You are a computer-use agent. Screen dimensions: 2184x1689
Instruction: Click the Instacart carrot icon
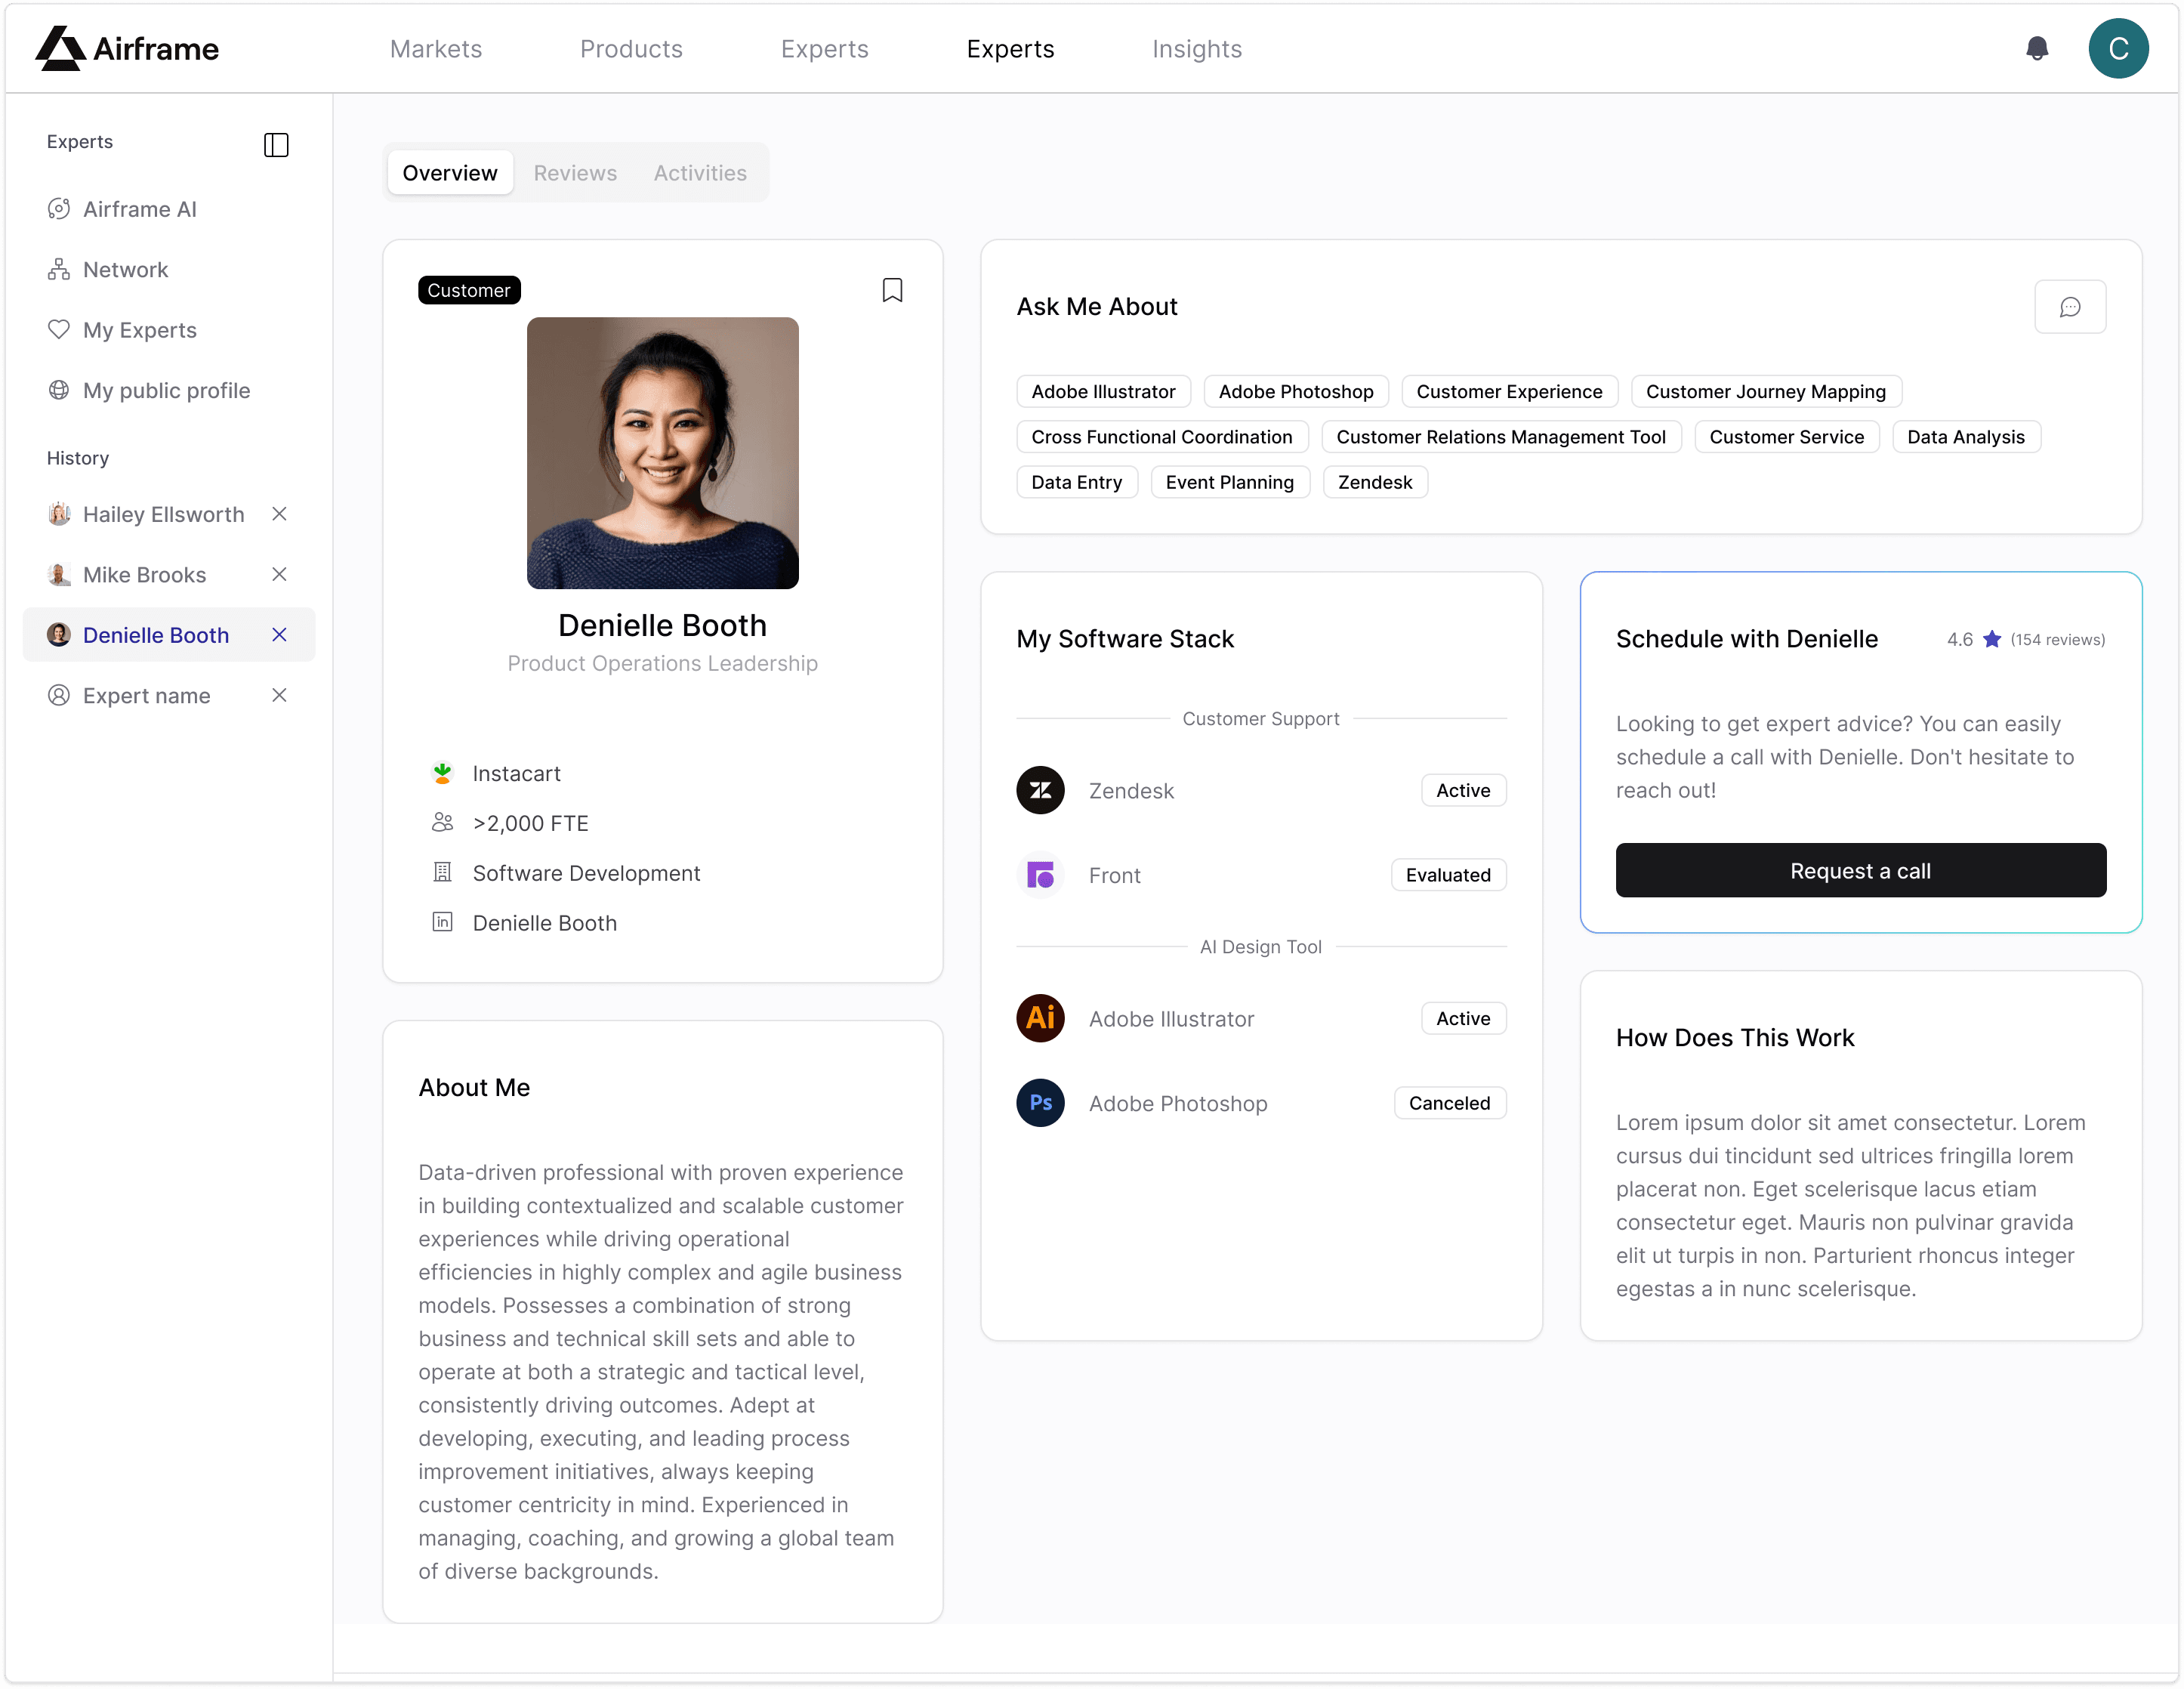tap(442, 773)
